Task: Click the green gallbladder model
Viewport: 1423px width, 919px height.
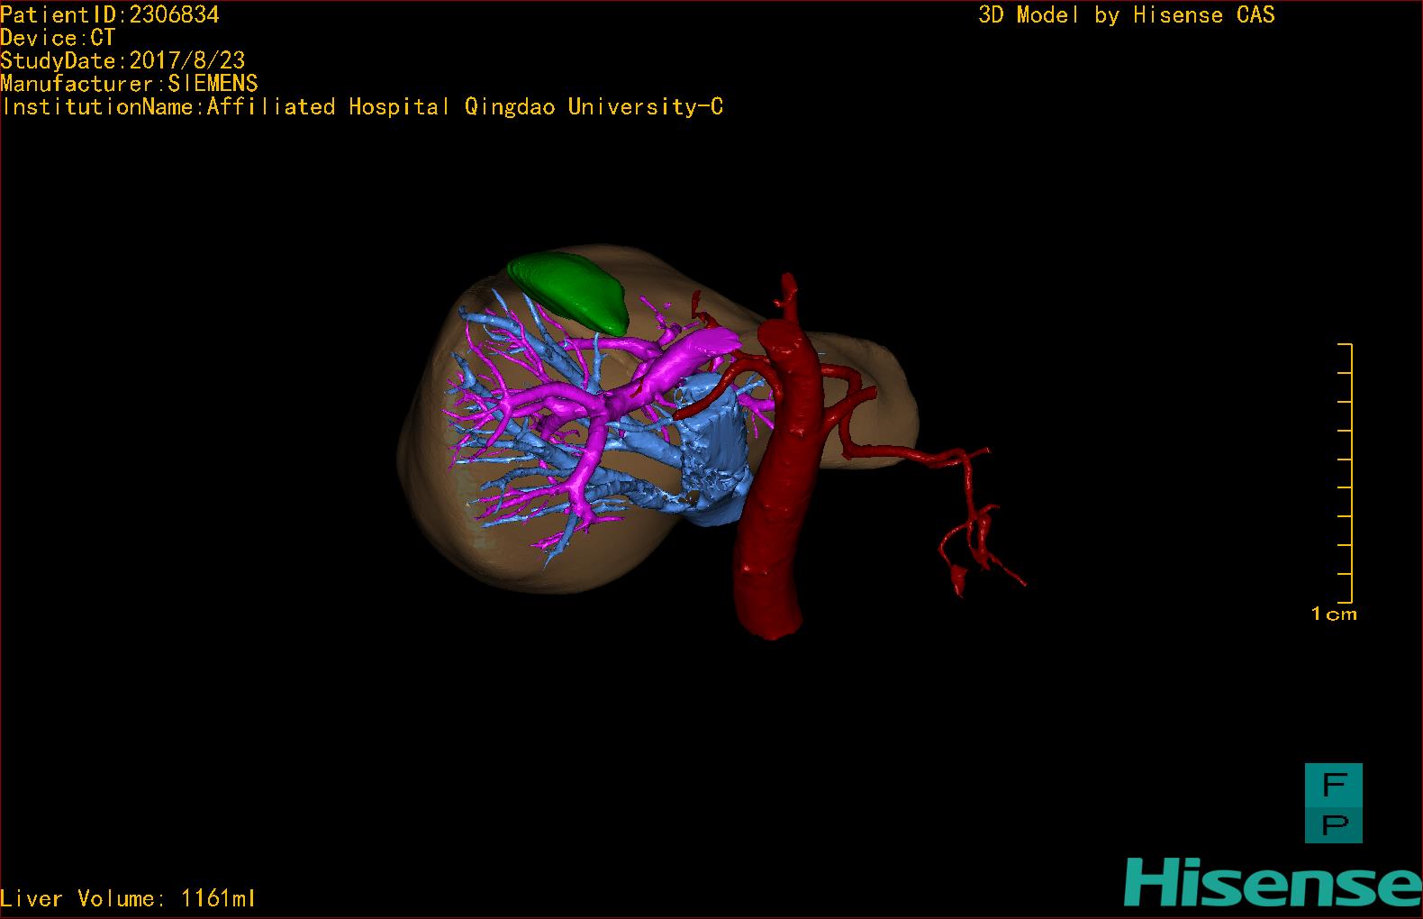Action: [x=568, y=292]
